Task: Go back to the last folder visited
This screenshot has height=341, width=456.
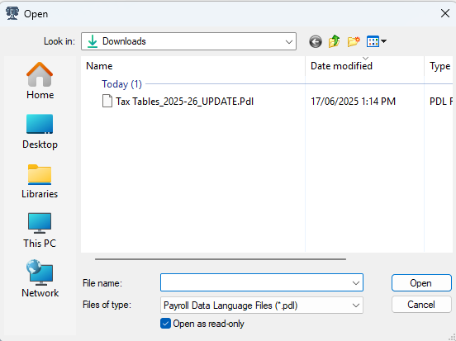Action: click(316, 41)
